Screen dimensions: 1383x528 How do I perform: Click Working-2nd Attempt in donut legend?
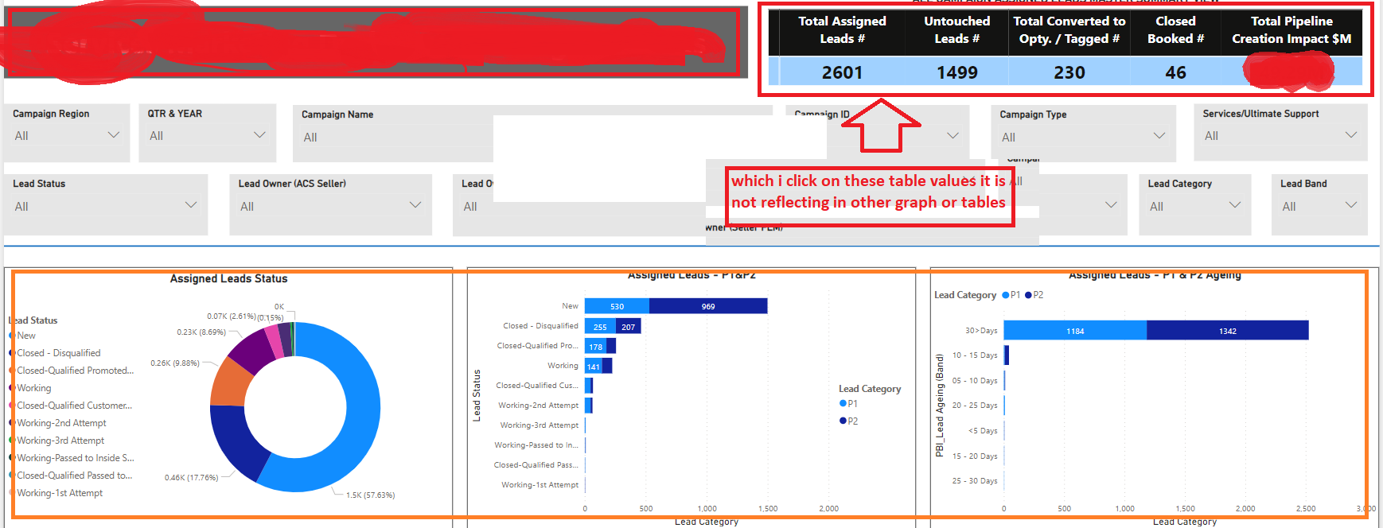coord(61,423)
